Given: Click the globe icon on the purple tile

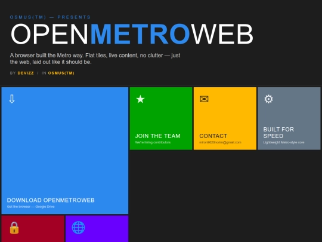Looking at the screenshot, I should 78,228.
